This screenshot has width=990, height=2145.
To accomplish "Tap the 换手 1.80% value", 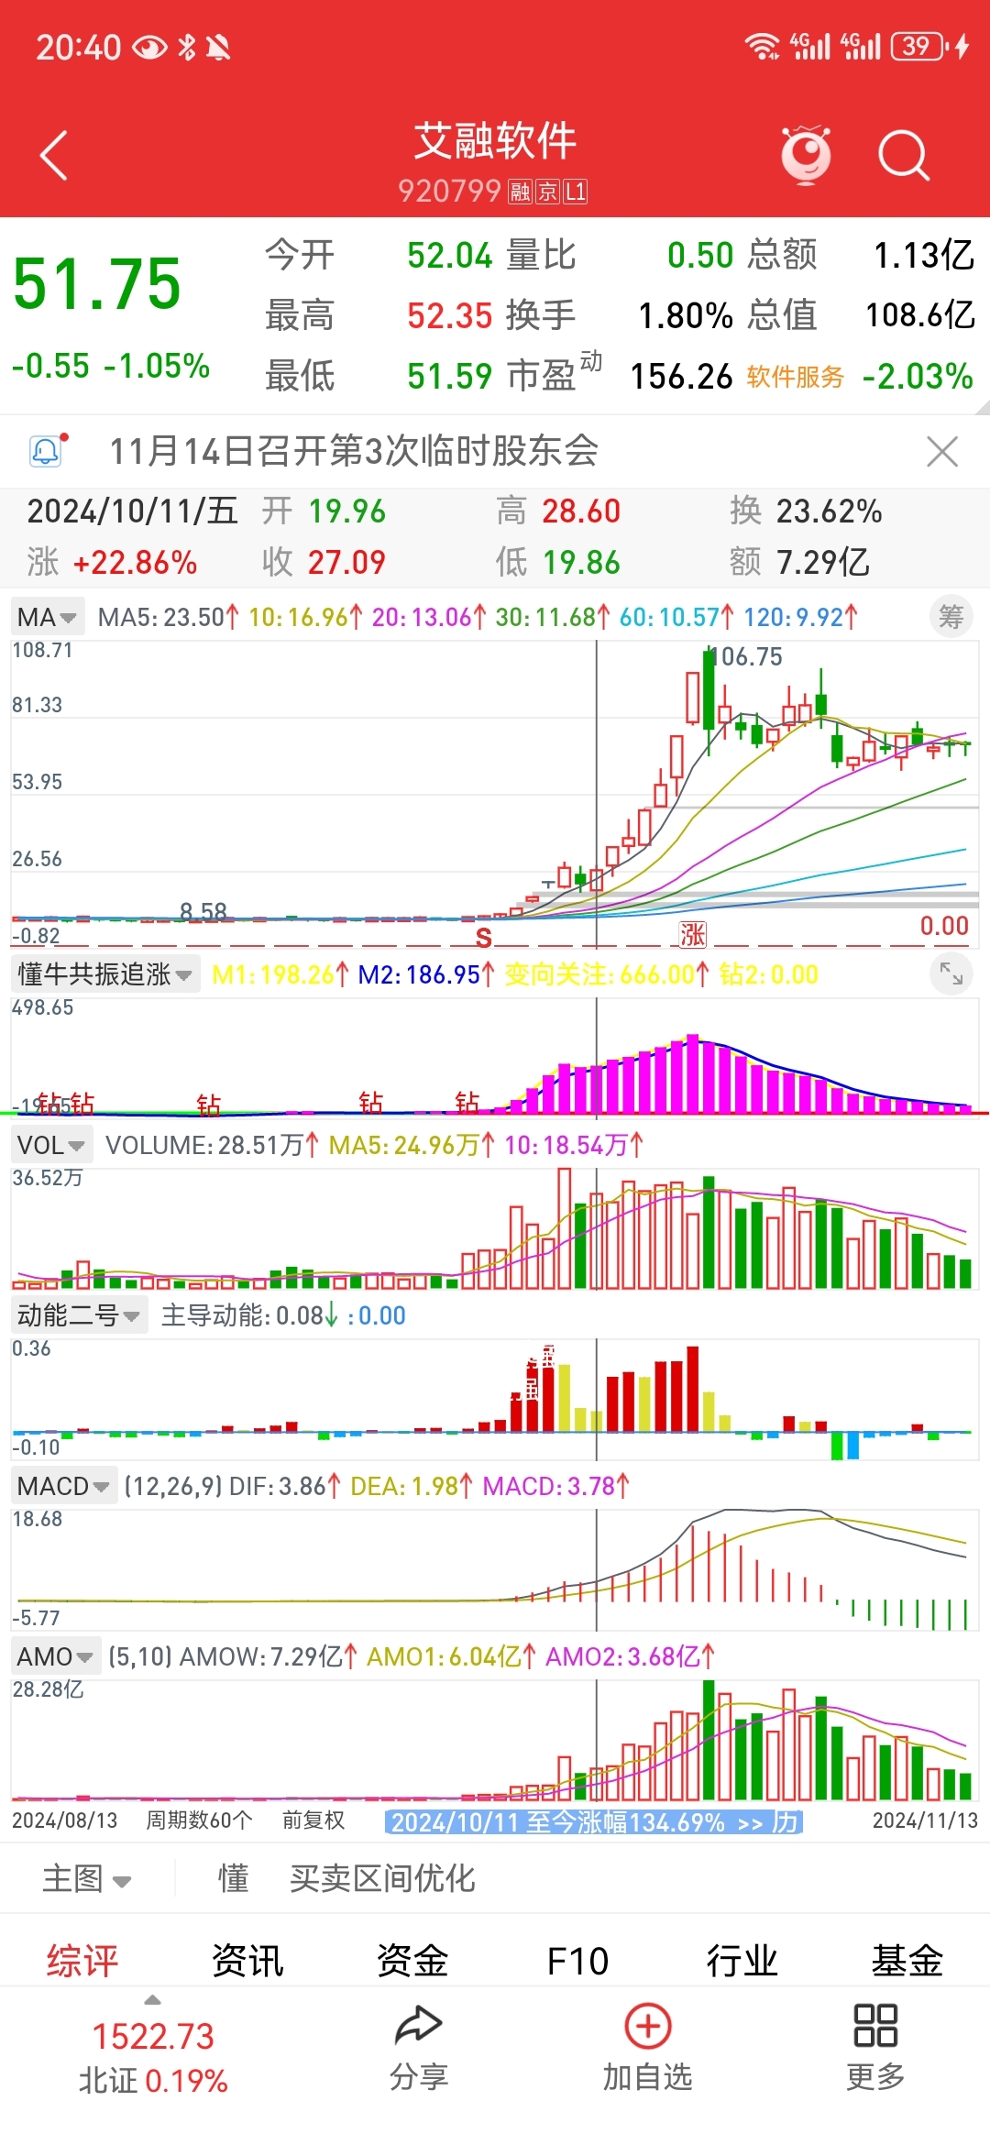I will (686, 315).
